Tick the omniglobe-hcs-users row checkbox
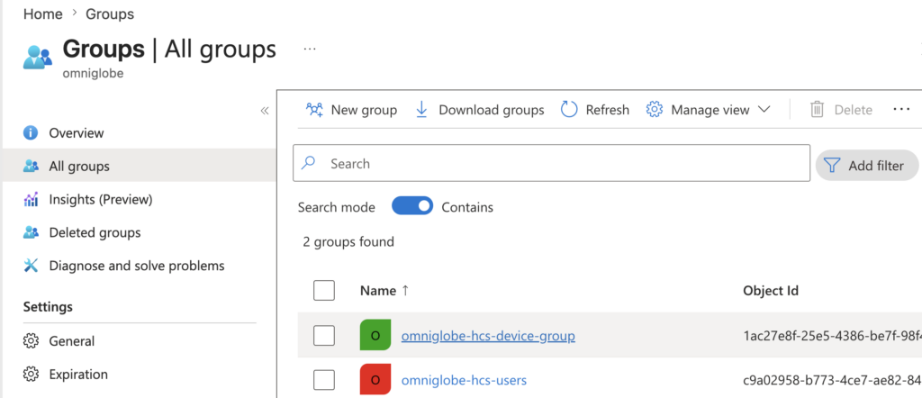The width and height of the screenshot is (922, 398). pos(324,380)
